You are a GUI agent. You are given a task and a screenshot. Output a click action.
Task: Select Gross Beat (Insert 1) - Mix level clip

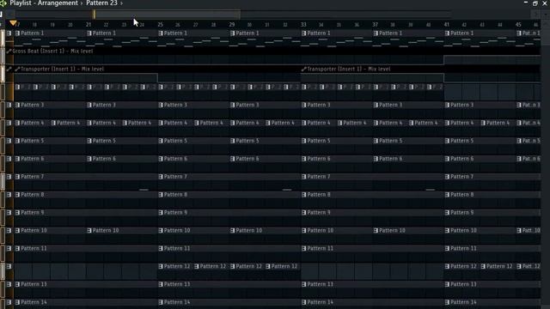(52, 51)
